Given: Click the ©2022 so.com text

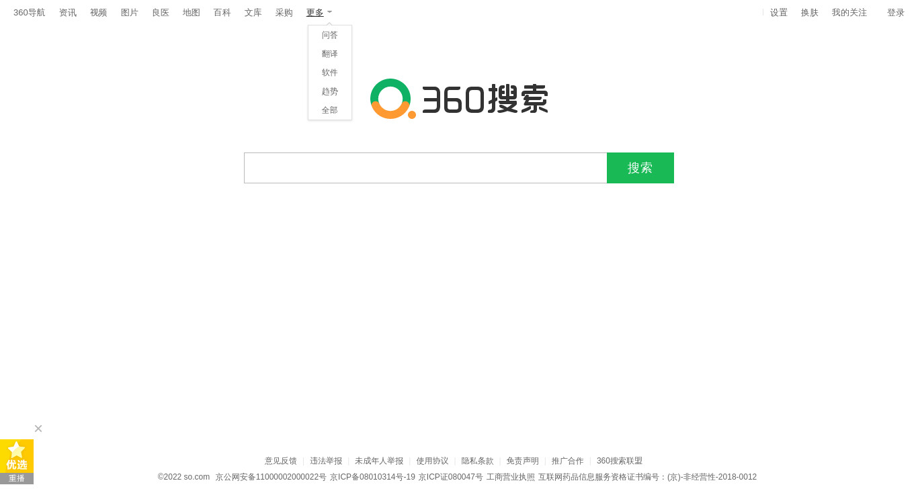Looking at the screenshot, I should point(184,477).
